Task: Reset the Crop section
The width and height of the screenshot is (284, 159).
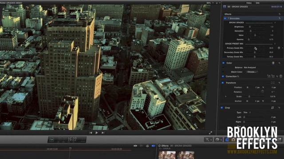Action: pos(280,108)
